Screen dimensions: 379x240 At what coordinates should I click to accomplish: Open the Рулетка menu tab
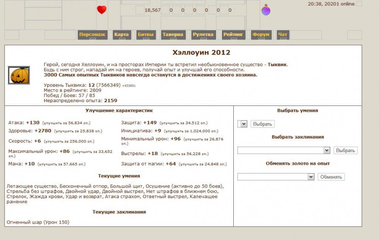tap(203, 34)
